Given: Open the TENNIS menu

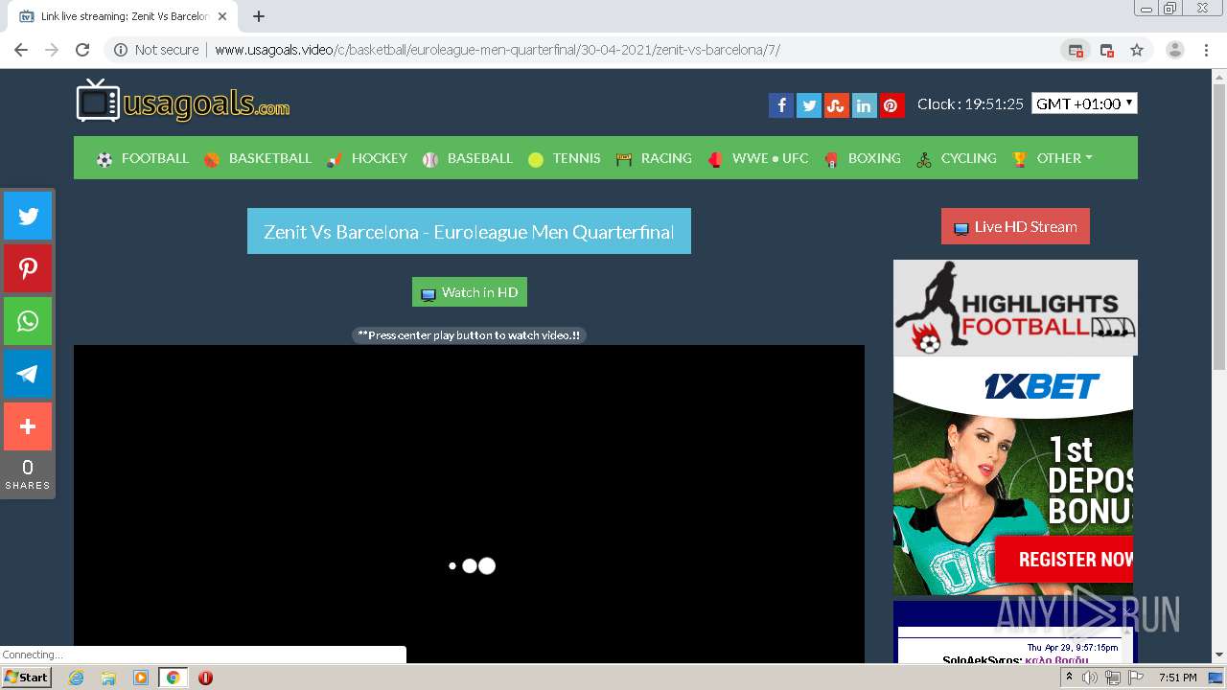Looking at the screenshot, I should pos(565,158).
